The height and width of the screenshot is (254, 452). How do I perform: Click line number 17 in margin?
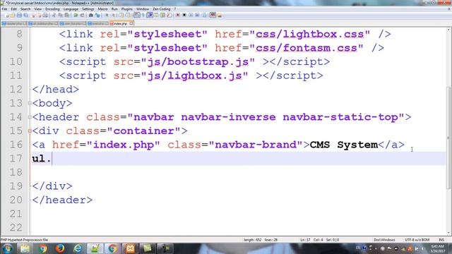(16, 158)
